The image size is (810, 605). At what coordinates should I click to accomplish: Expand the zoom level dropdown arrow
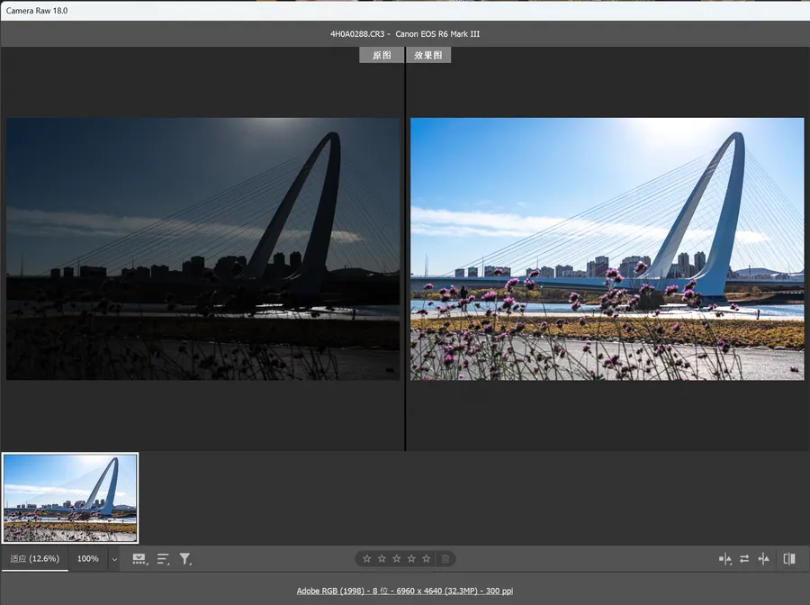pyautogui.click(x=113, y=559)
